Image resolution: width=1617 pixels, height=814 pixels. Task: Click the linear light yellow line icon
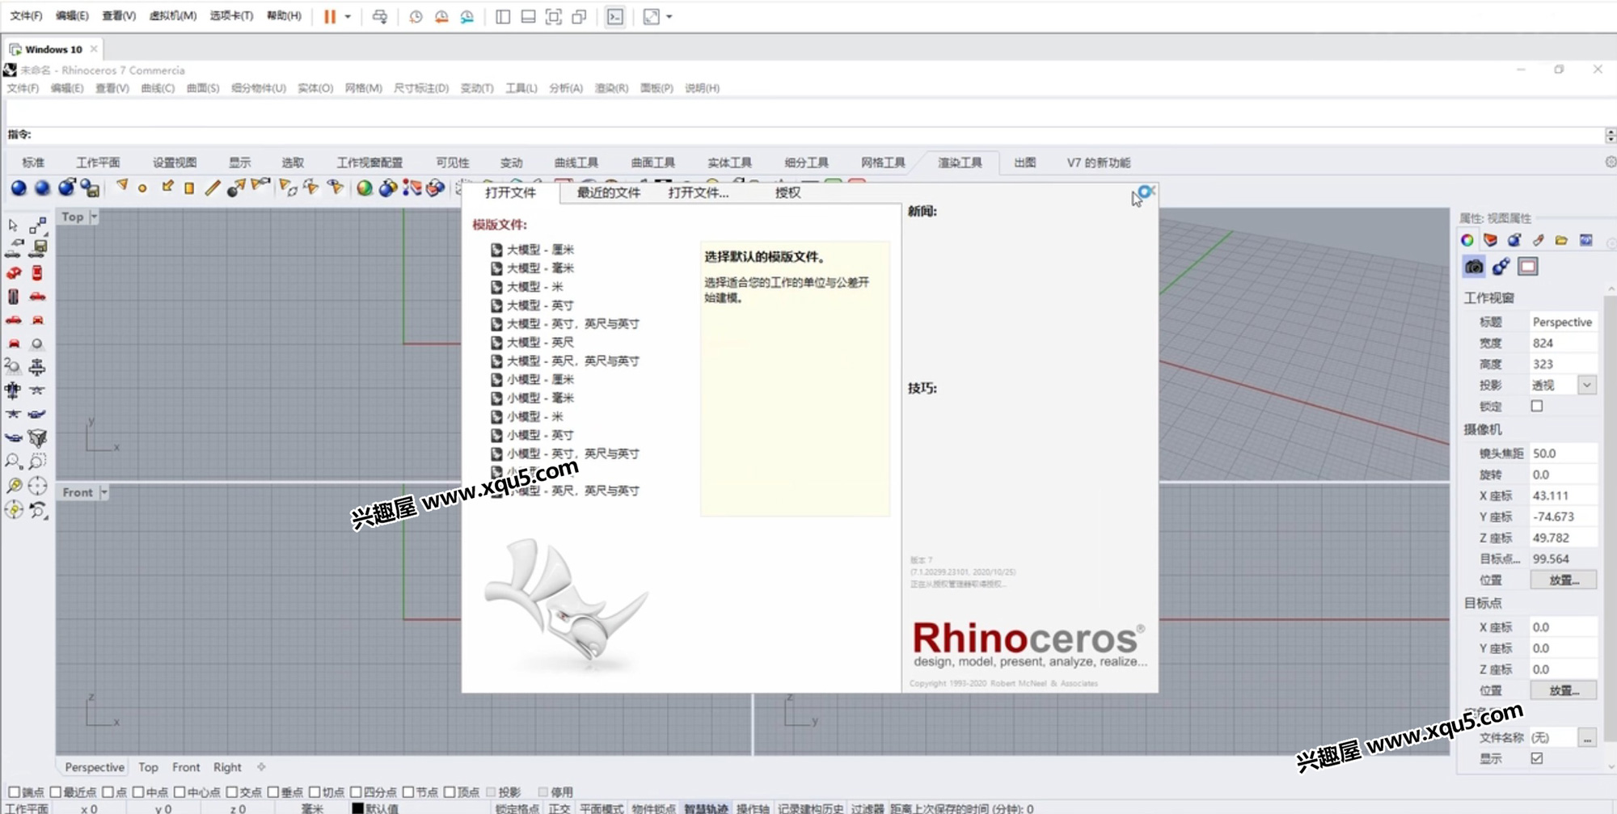(x=213, y=188)
